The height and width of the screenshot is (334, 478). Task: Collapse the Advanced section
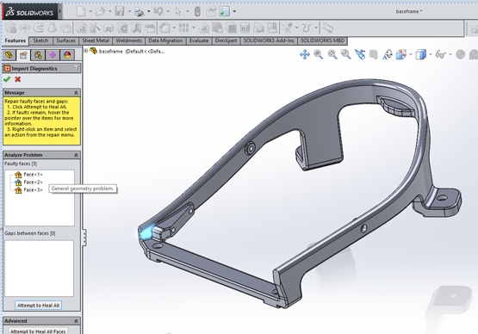coord(76,321)
